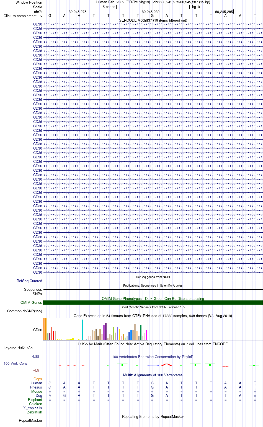The image size is (263, 427).
Task: Click the Zebrafish alignment row label
Action: pos(35,412)
